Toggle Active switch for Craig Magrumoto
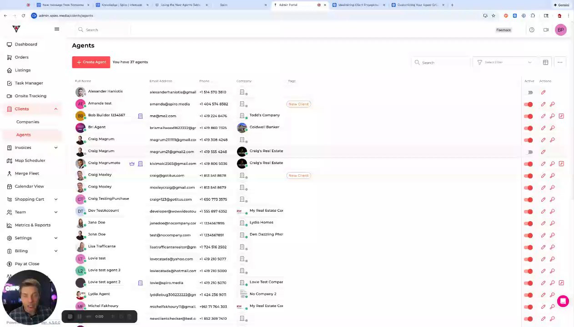Viewport: 574px width, 327px height. (x=529, y=164)
